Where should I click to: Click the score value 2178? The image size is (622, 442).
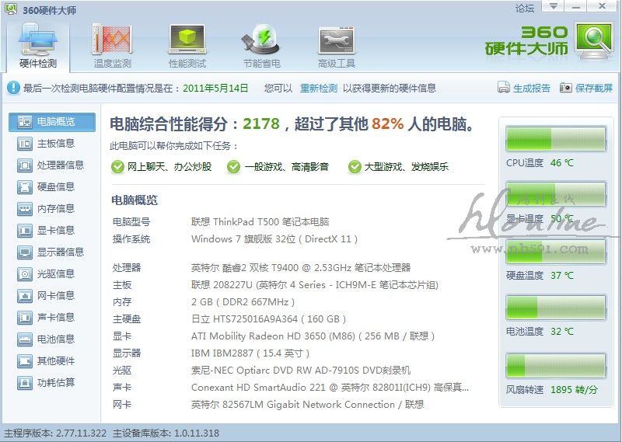[261, 124]
